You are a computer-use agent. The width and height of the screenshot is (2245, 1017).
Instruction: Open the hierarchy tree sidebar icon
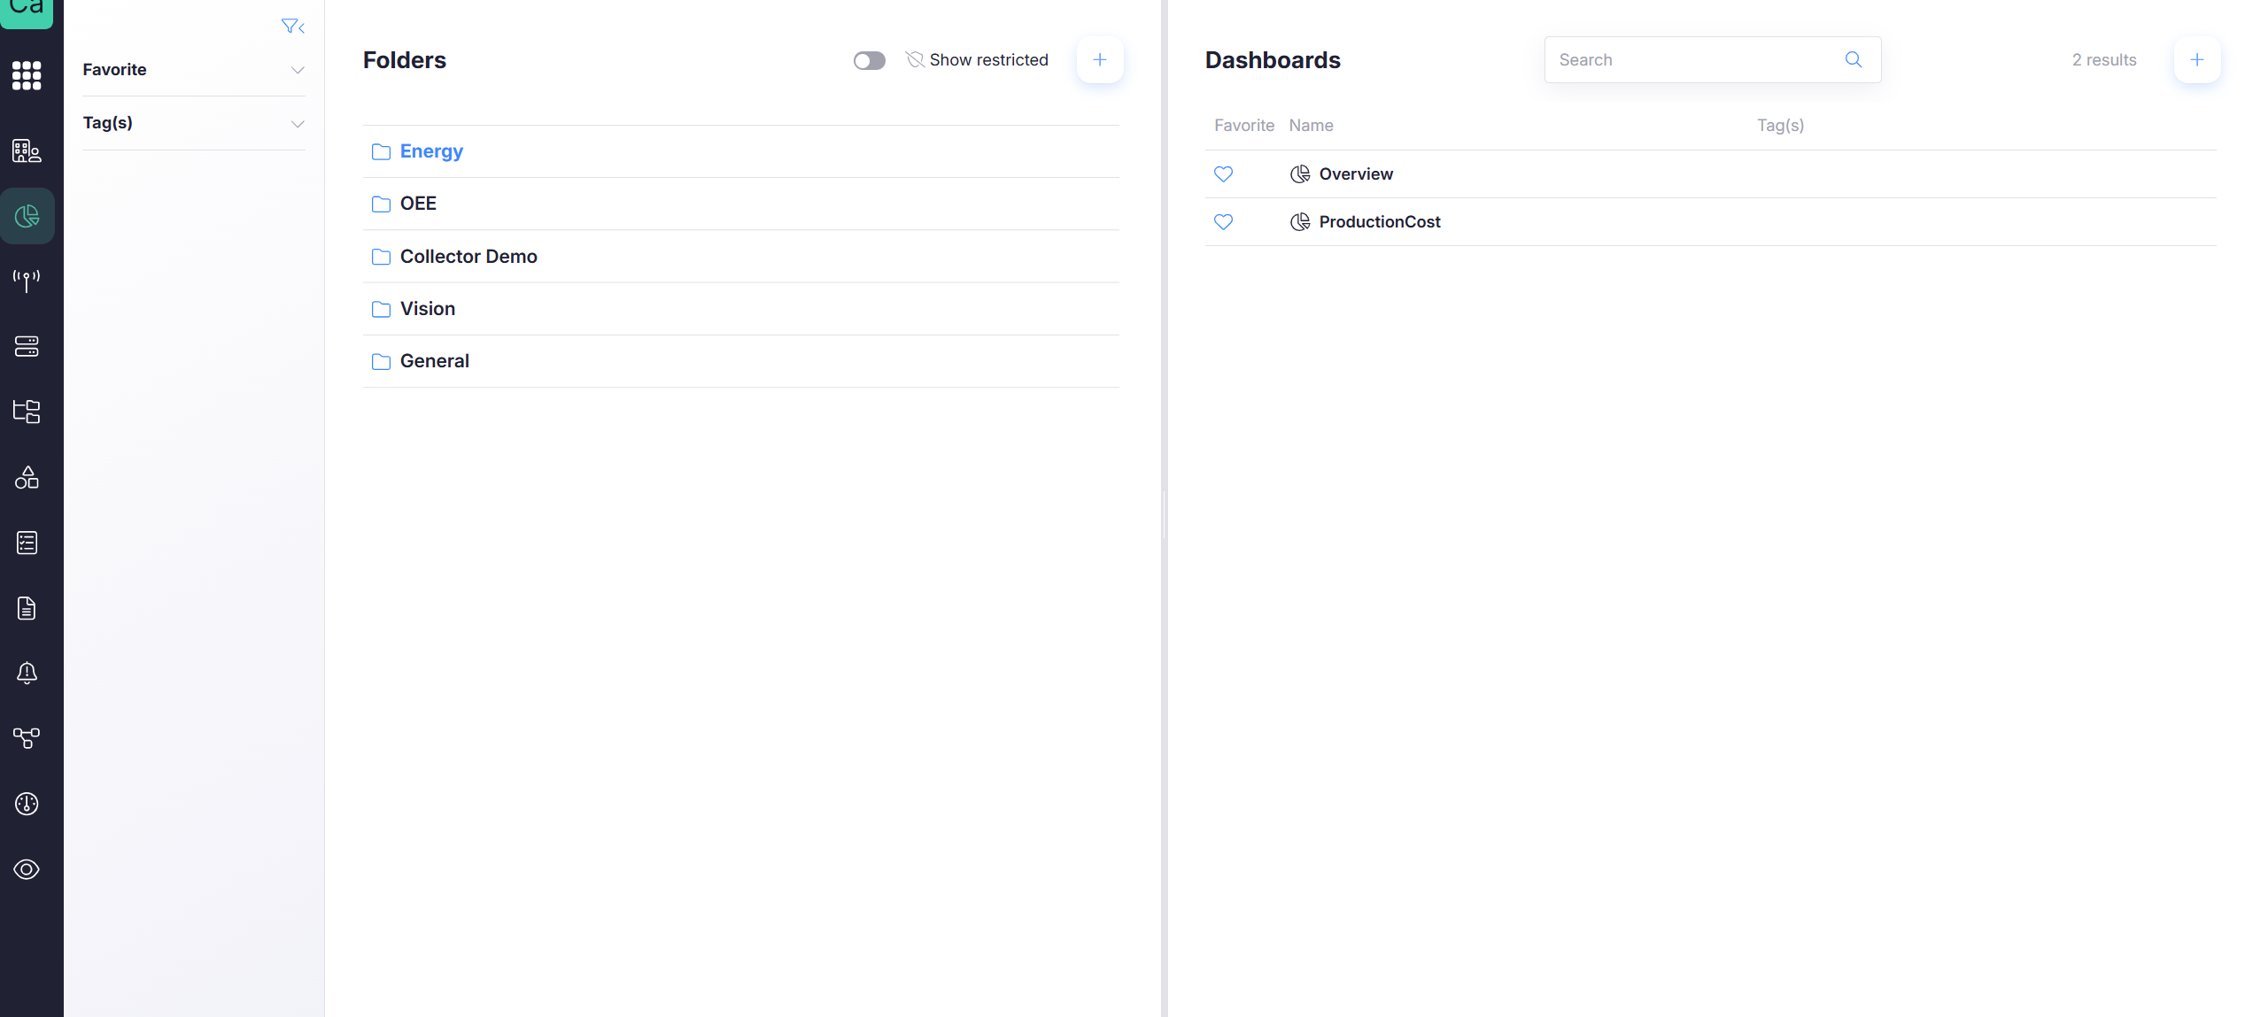point(27,412)
